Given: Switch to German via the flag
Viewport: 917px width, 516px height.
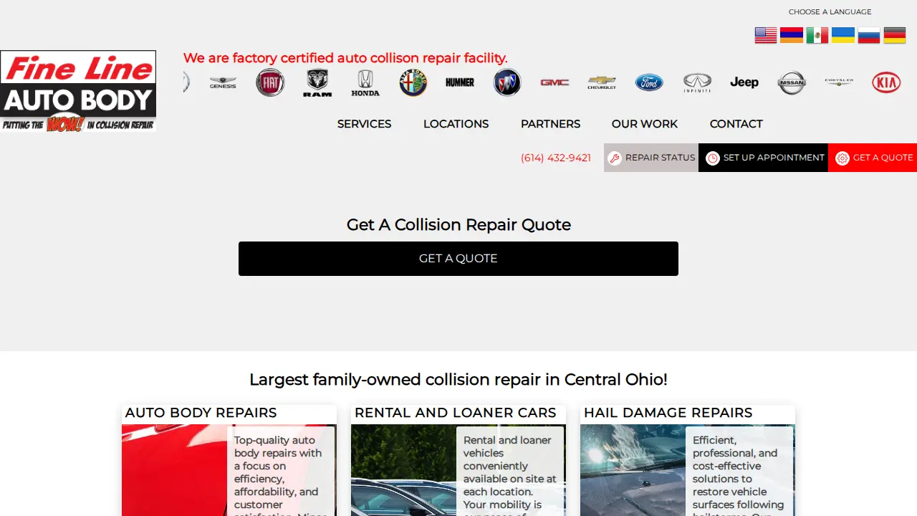Looking at the screenshot, I should tap(895, 35).
